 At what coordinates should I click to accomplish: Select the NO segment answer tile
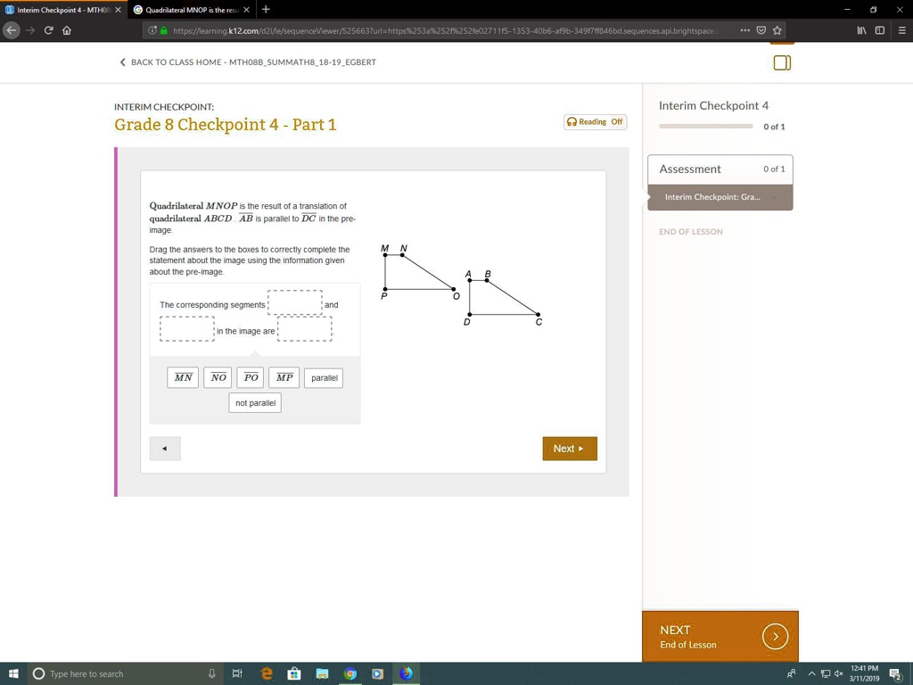pos(217,377)
